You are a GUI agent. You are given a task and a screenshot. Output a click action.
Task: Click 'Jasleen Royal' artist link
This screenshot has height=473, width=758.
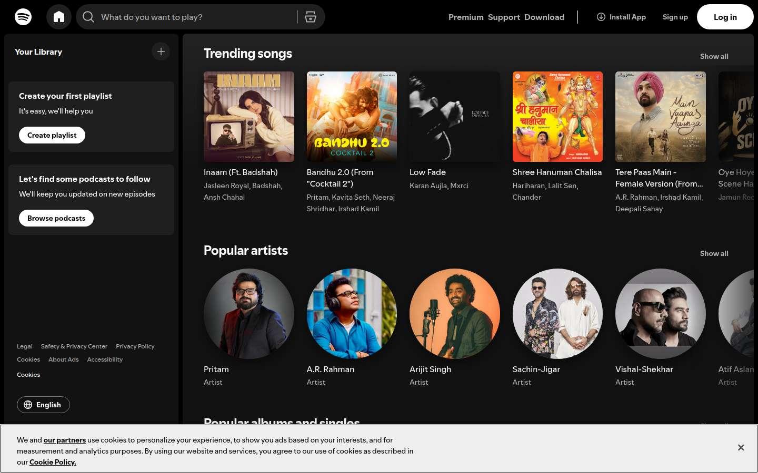226,186
